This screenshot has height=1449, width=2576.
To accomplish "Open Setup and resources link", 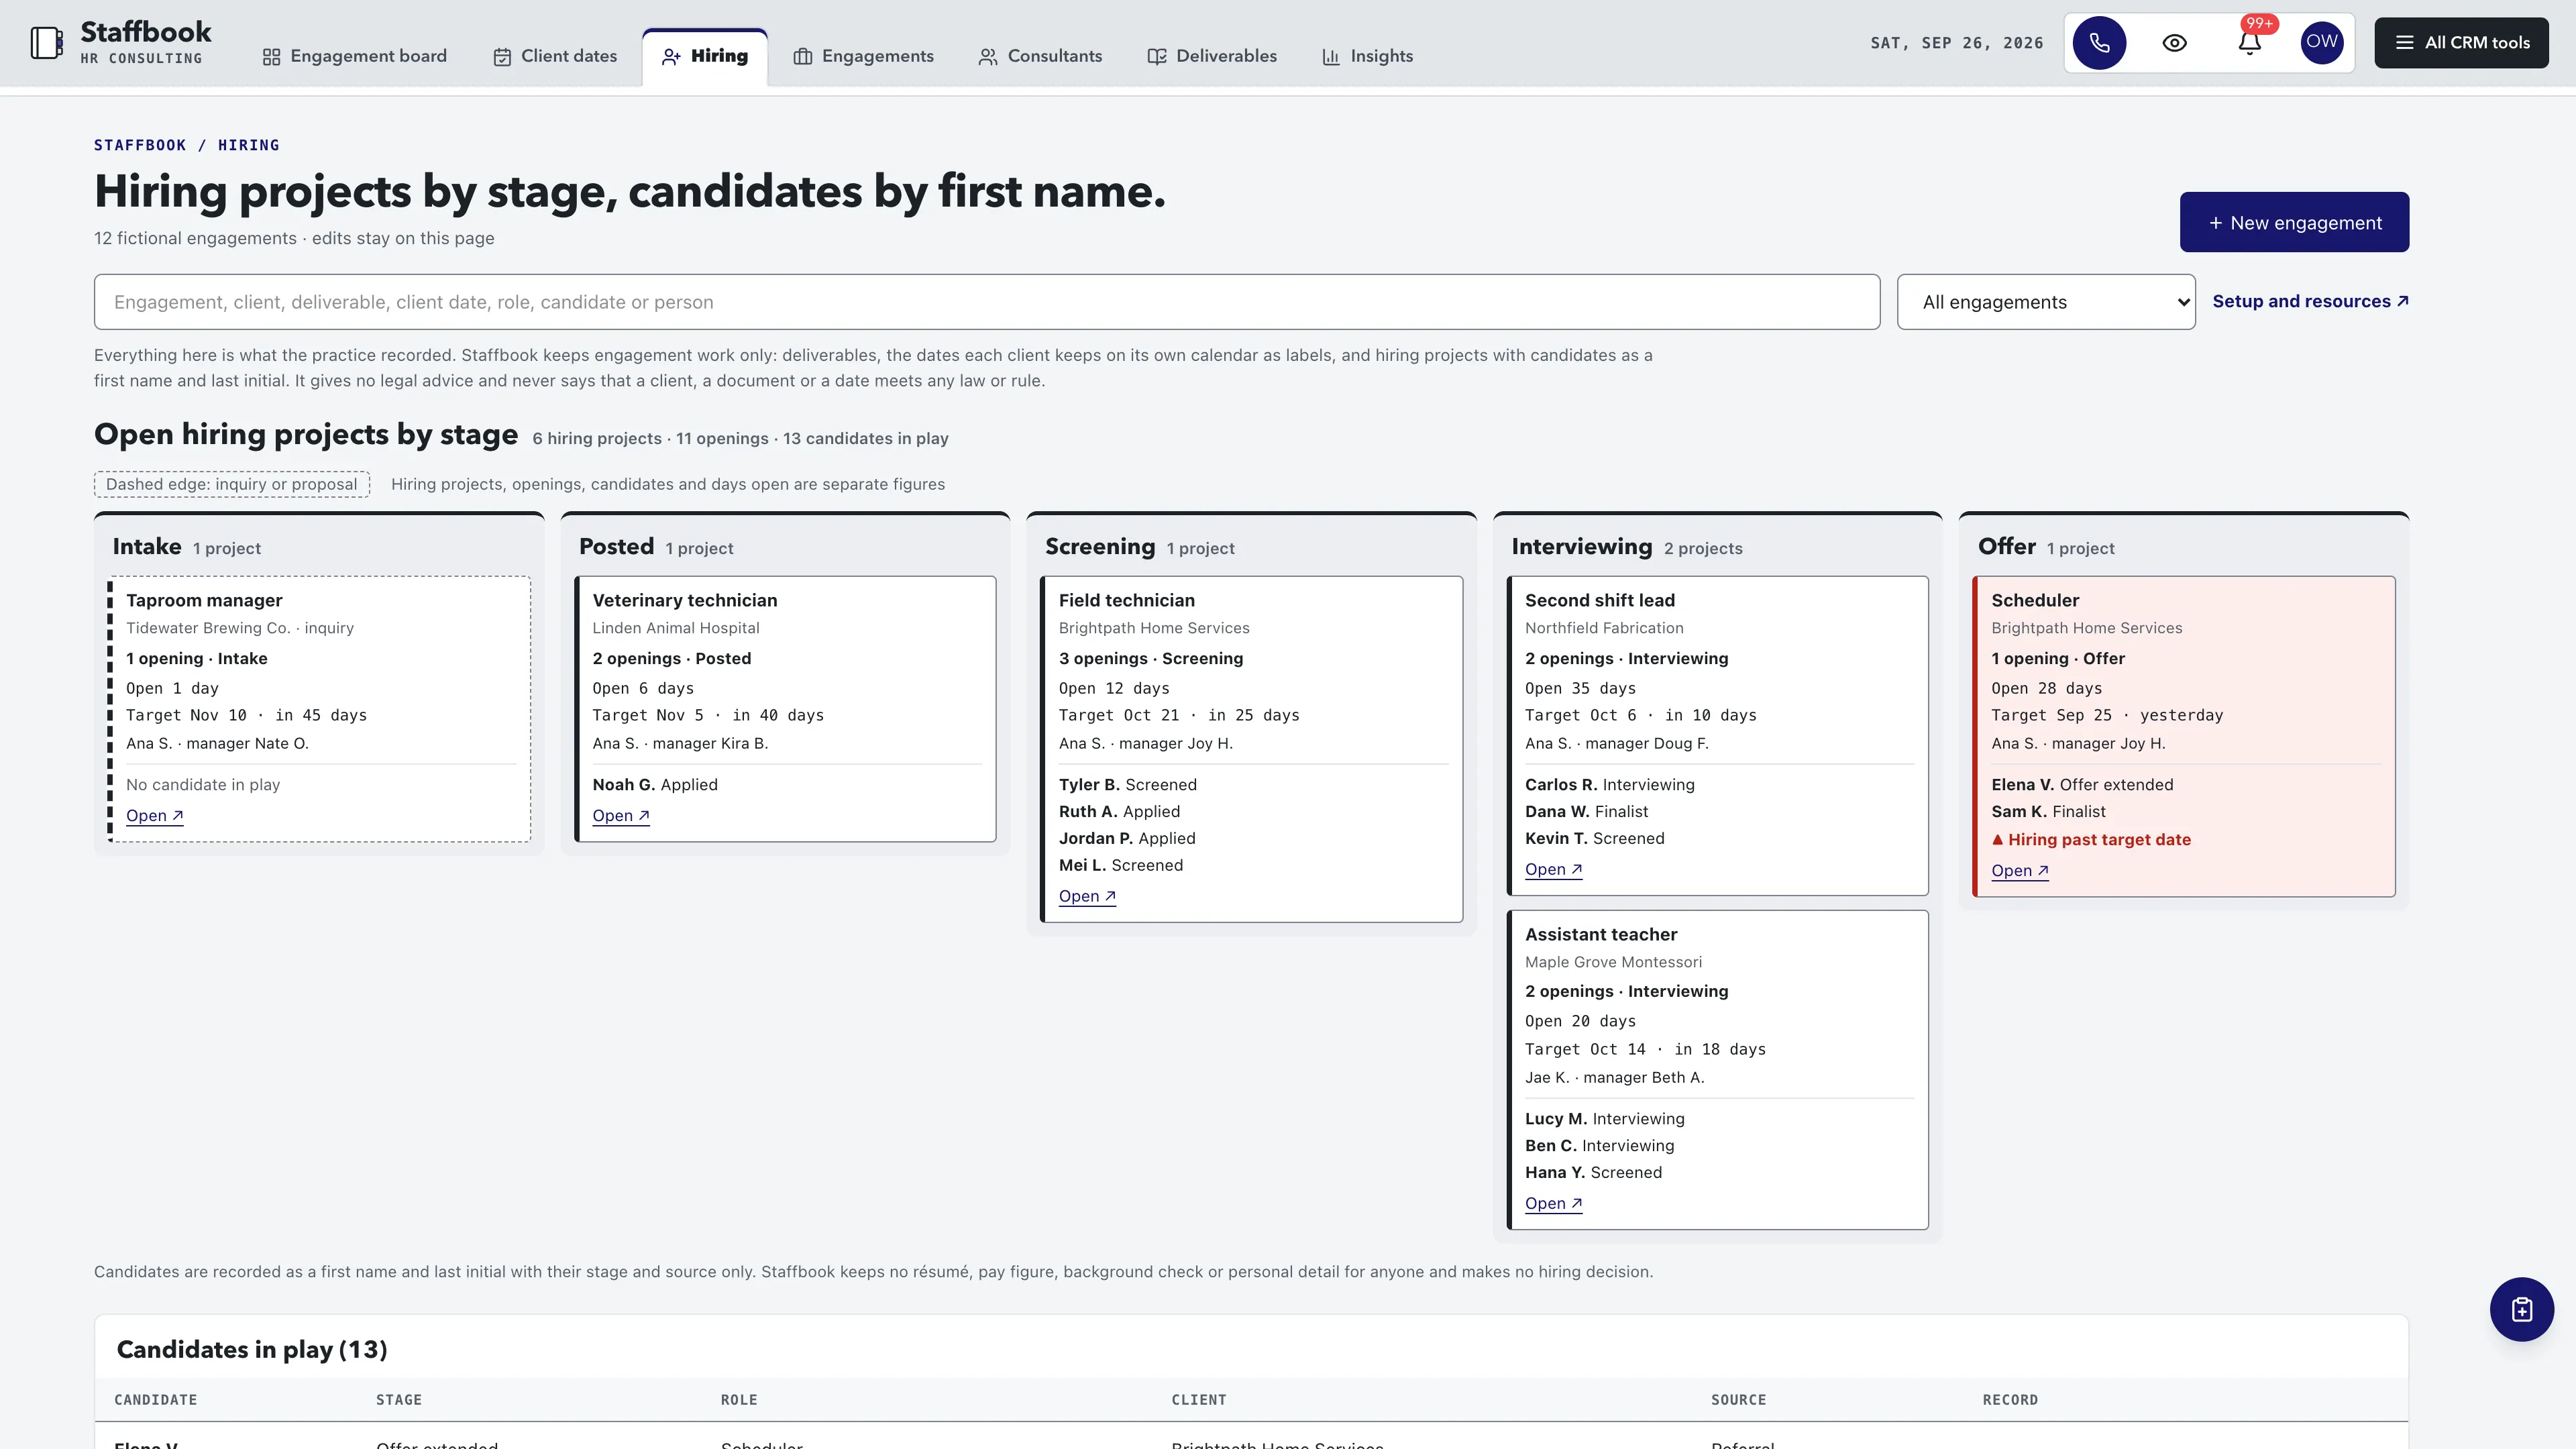I will tap(2310, 301).
